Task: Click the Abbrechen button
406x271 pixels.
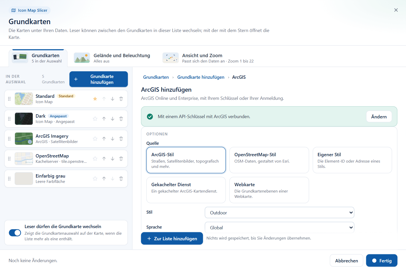Action: [346, 261]
